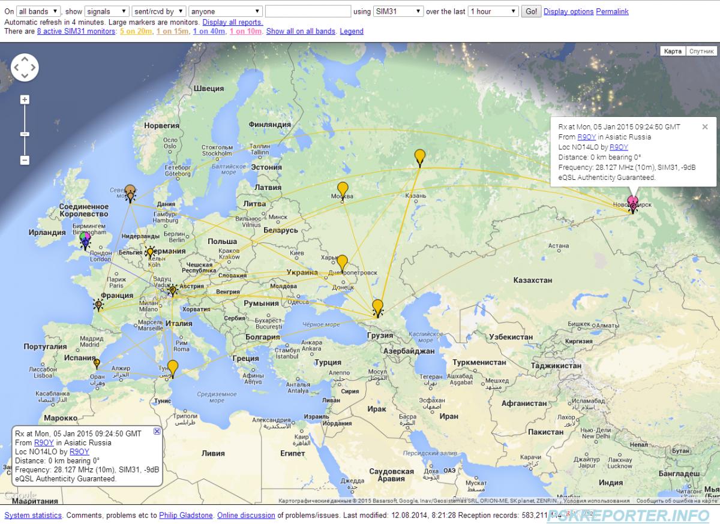Click the yellow marker over Tunisia
720x524 pixels.
click(173, 368)
